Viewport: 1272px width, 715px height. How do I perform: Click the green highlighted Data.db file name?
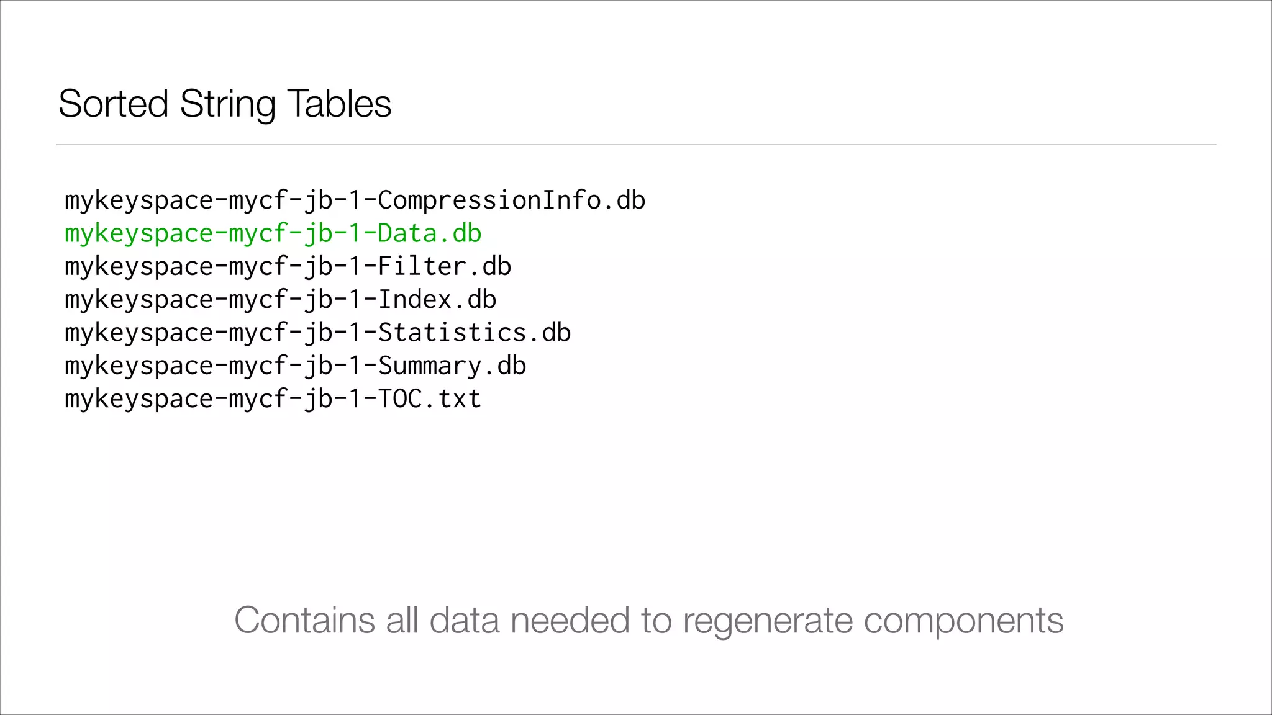pyautogui.click(x=273, y=233)
